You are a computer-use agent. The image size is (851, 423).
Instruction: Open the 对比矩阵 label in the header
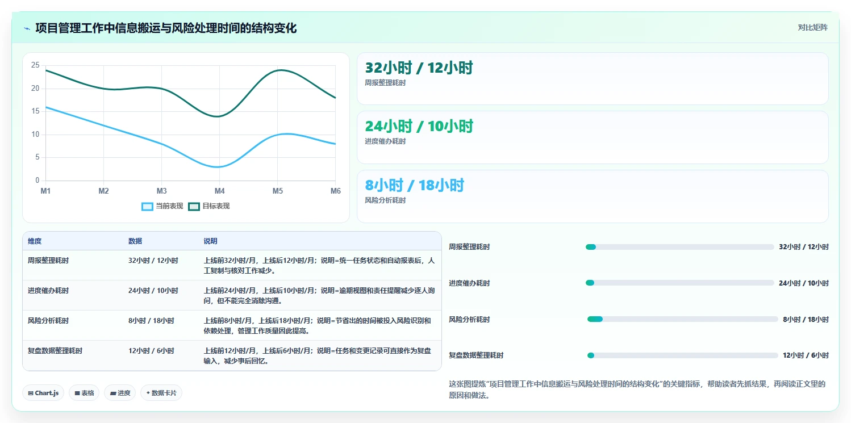[813, 27]
